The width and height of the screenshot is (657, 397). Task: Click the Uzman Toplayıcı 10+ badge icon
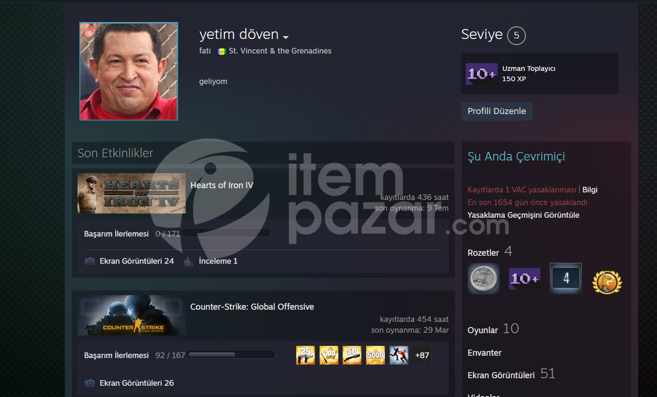[x=482, y=74]
